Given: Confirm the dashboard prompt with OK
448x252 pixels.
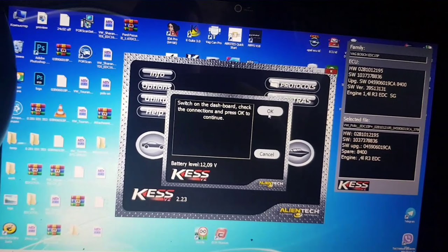Looking at the screenshot, I should (x=270, y=111).
